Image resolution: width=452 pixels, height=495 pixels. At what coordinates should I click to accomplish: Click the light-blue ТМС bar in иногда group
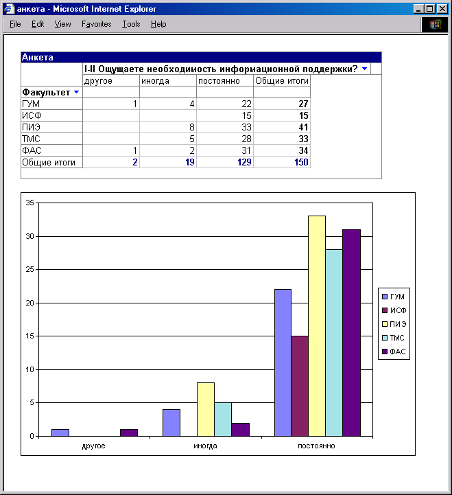(223, 419)
